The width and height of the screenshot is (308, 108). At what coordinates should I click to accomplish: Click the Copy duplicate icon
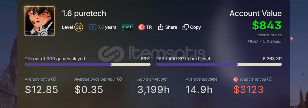click(185, 27)
